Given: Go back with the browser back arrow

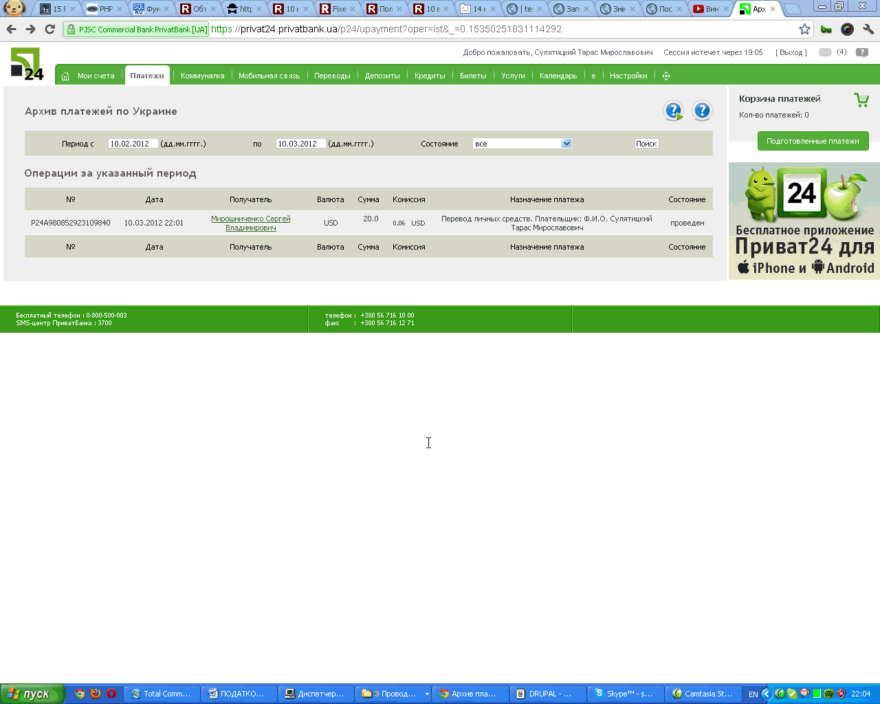Looking at the screenshot, I should point(11,30).
